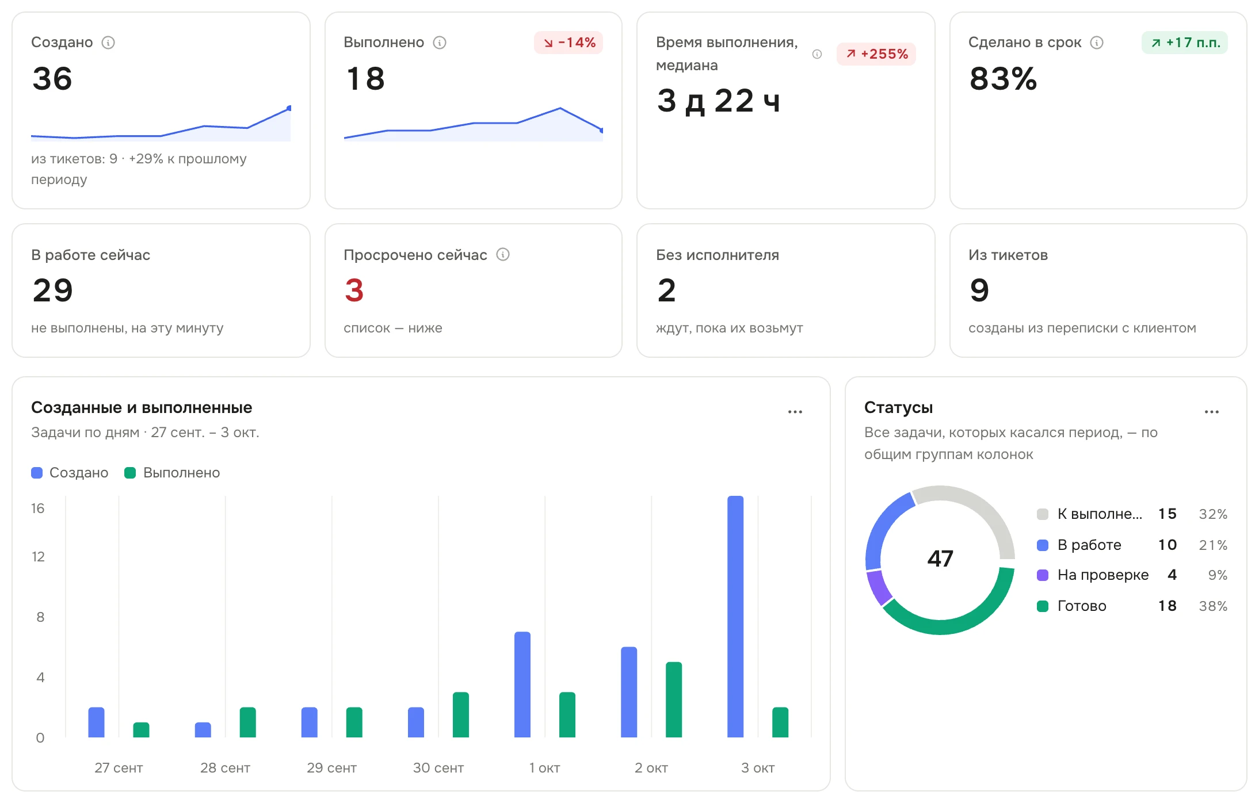The image size is (1259, 803).
Task: Toggle the Создано legend item in chart
Action: (70, 473)
